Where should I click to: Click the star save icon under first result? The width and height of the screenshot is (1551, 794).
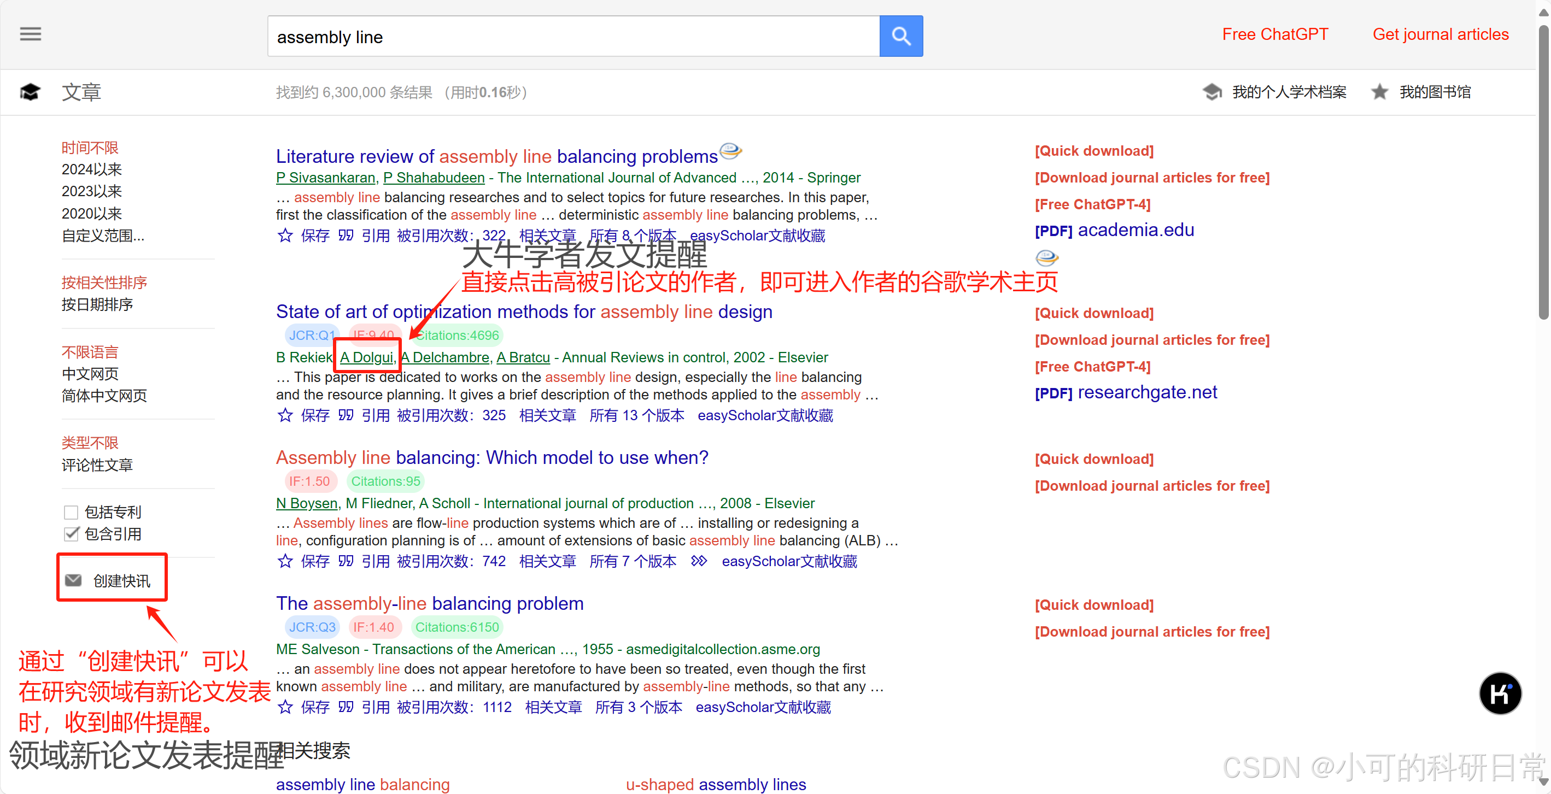point(285,236)
